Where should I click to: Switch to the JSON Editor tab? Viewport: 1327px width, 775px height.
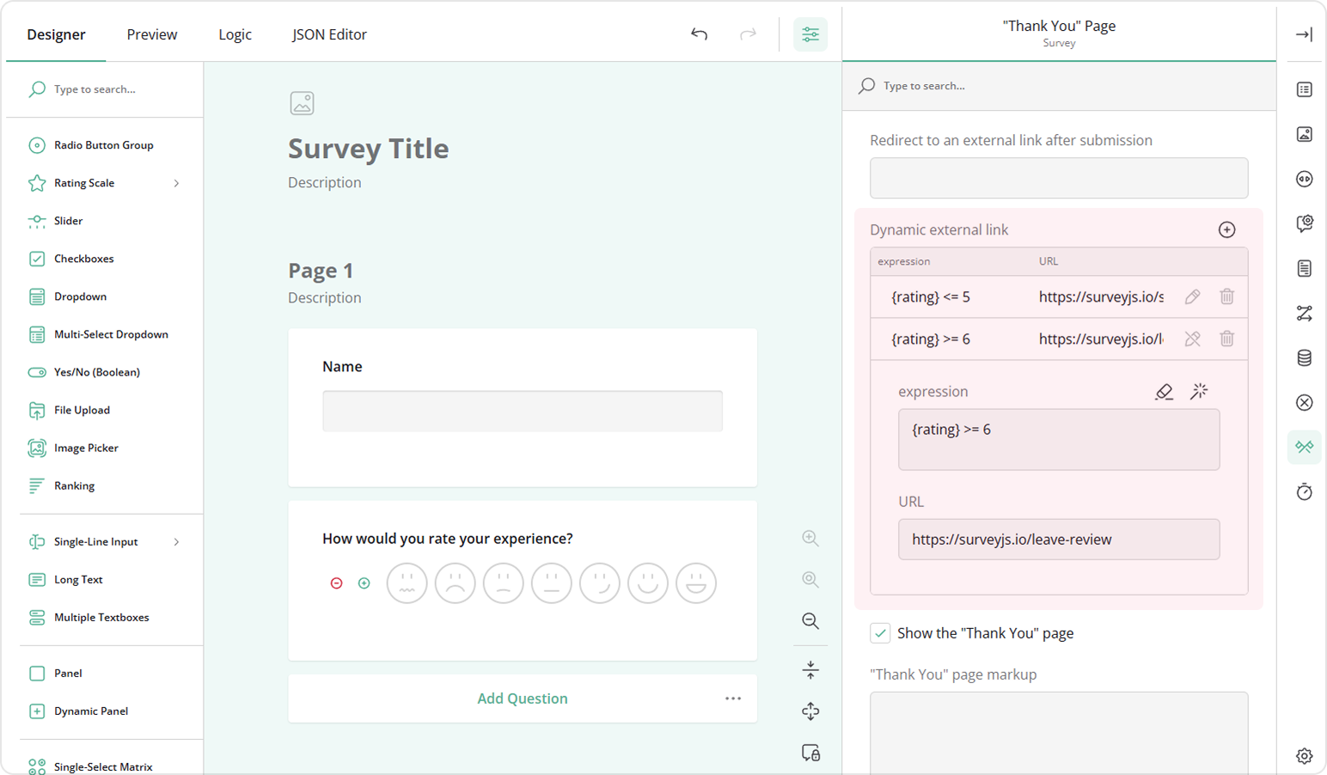329,34
